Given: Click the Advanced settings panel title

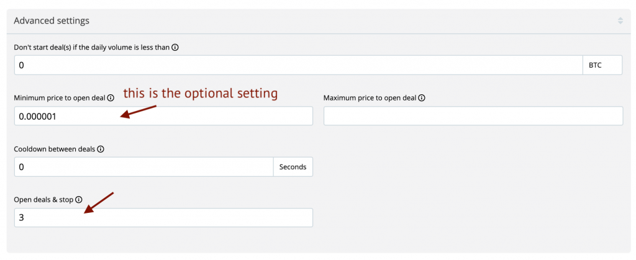Looking at the screenshot, I should point(52,21).
